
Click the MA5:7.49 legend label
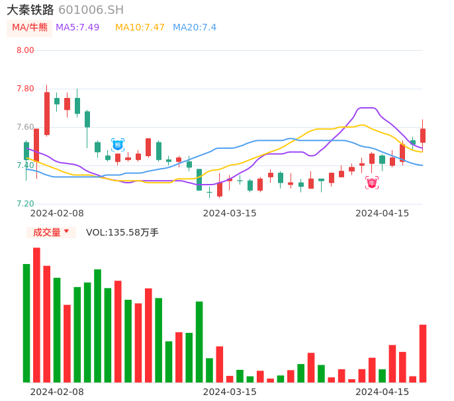(77, 28)
